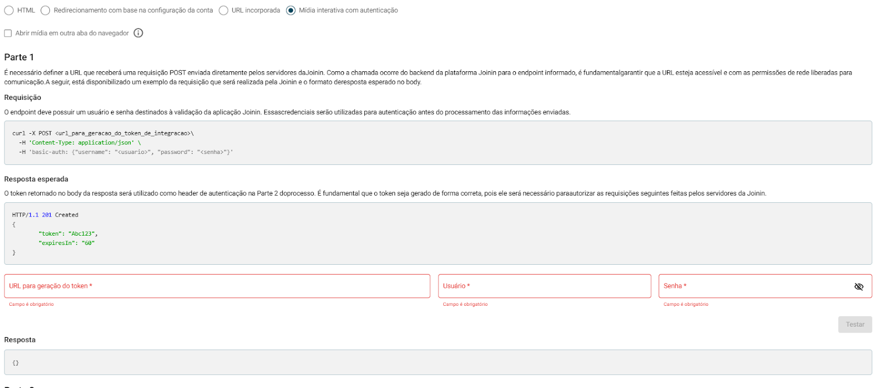Click the error message under the URL field

pos(31,304)
